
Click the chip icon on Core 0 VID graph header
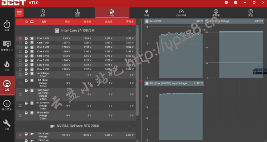147,21
